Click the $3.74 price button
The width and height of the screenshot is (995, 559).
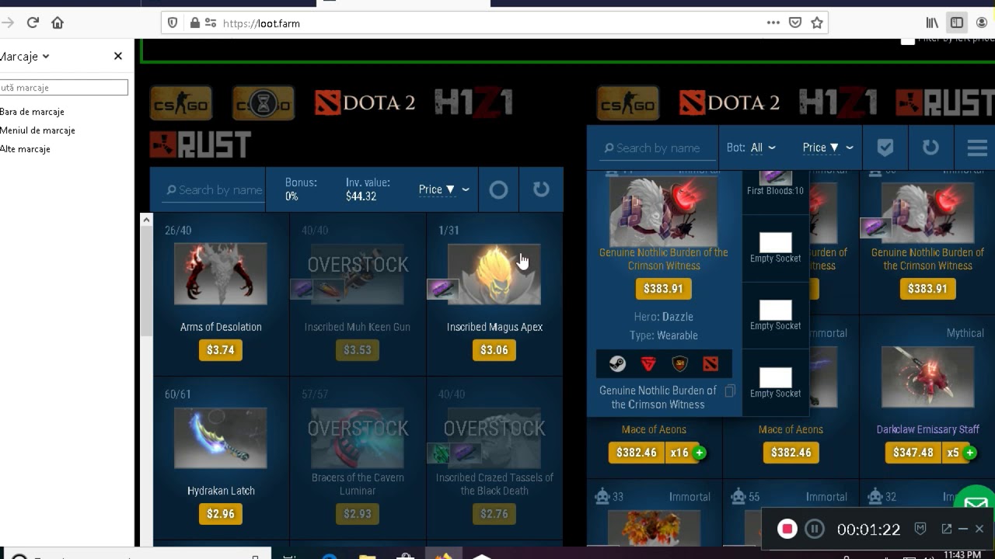click(221, 350)
